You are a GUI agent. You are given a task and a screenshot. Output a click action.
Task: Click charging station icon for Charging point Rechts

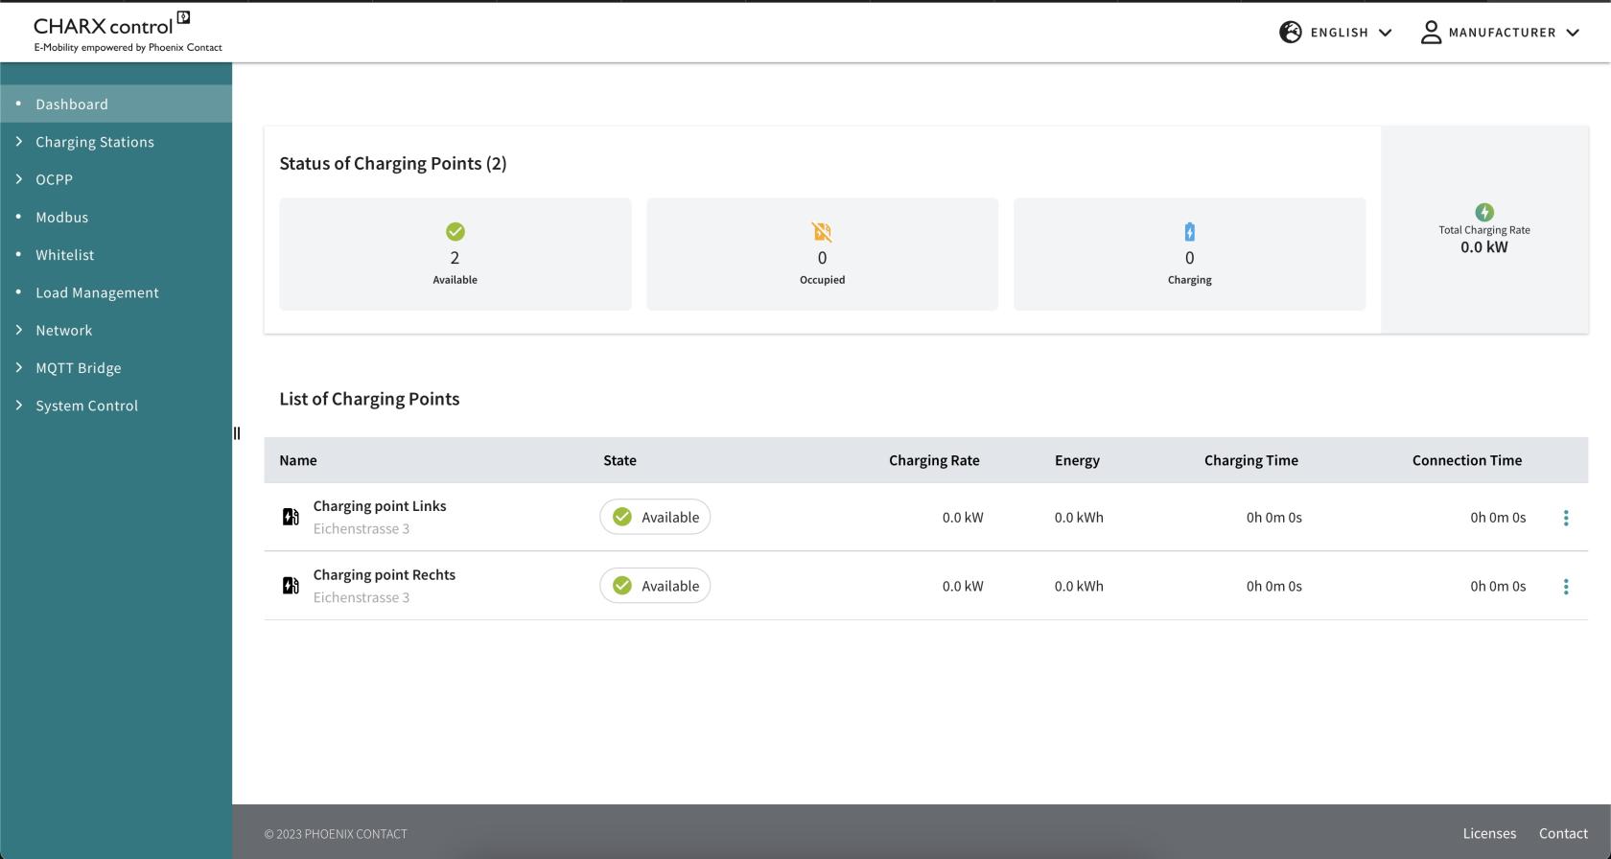click(x=291, y=586)
